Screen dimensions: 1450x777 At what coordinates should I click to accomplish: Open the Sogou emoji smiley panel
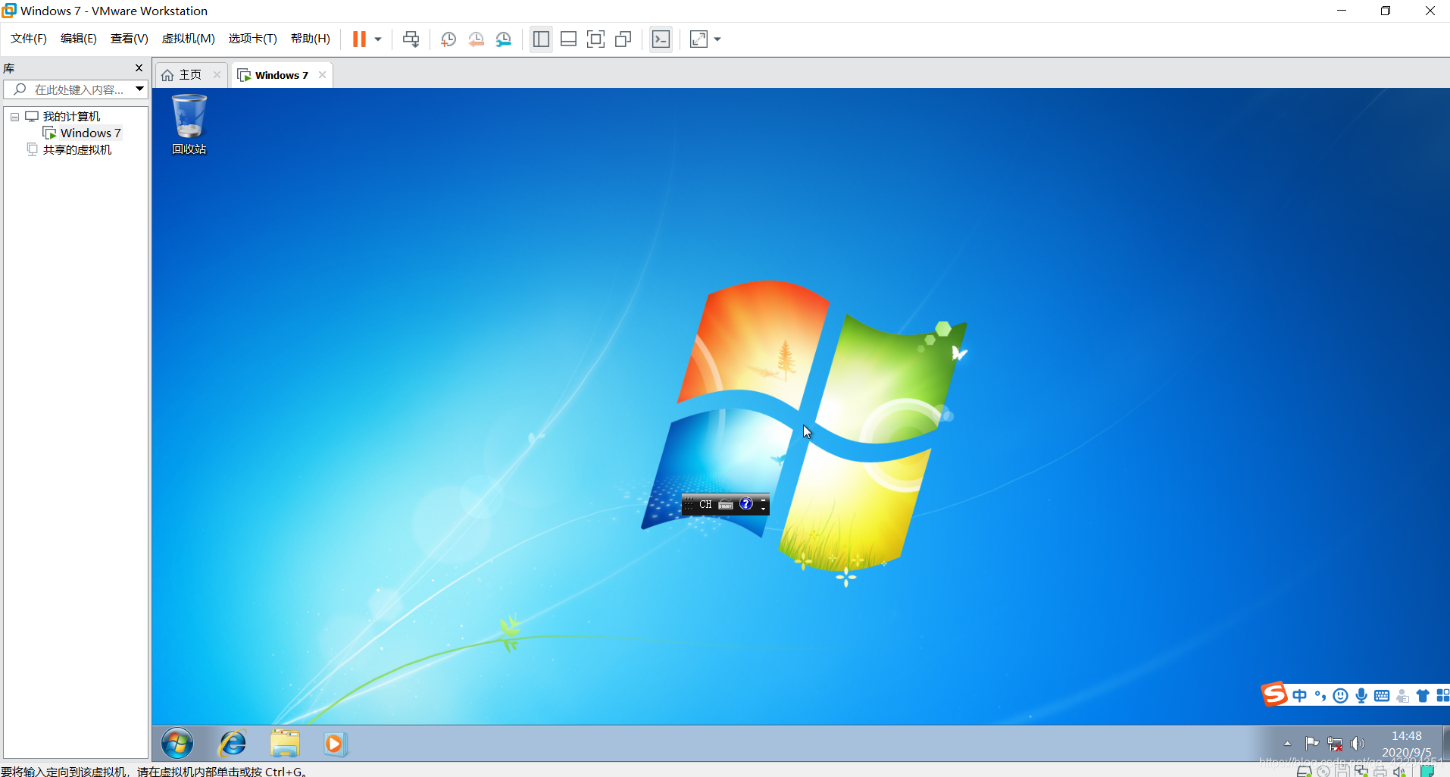tap(1341, 696)
